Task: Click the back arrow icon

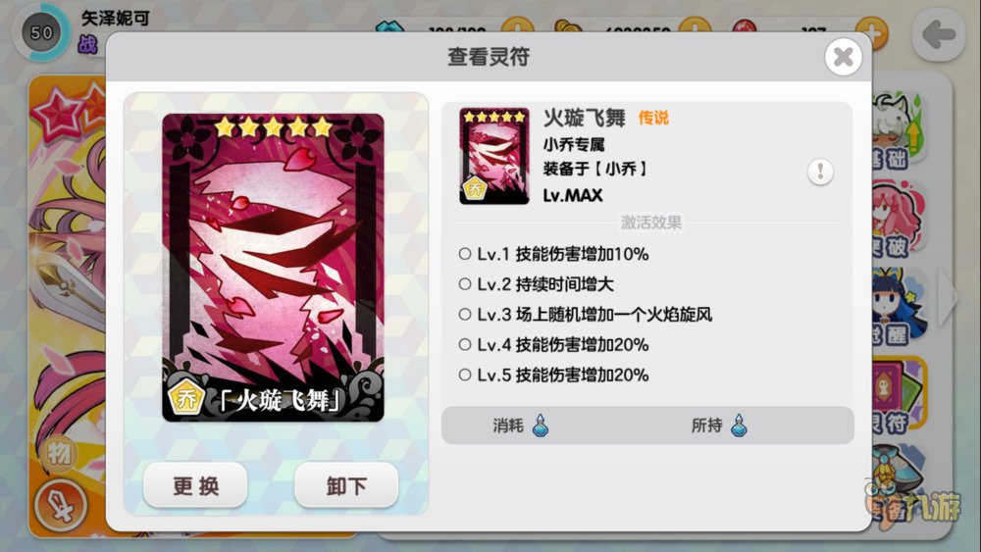Action: coord(938,34)
